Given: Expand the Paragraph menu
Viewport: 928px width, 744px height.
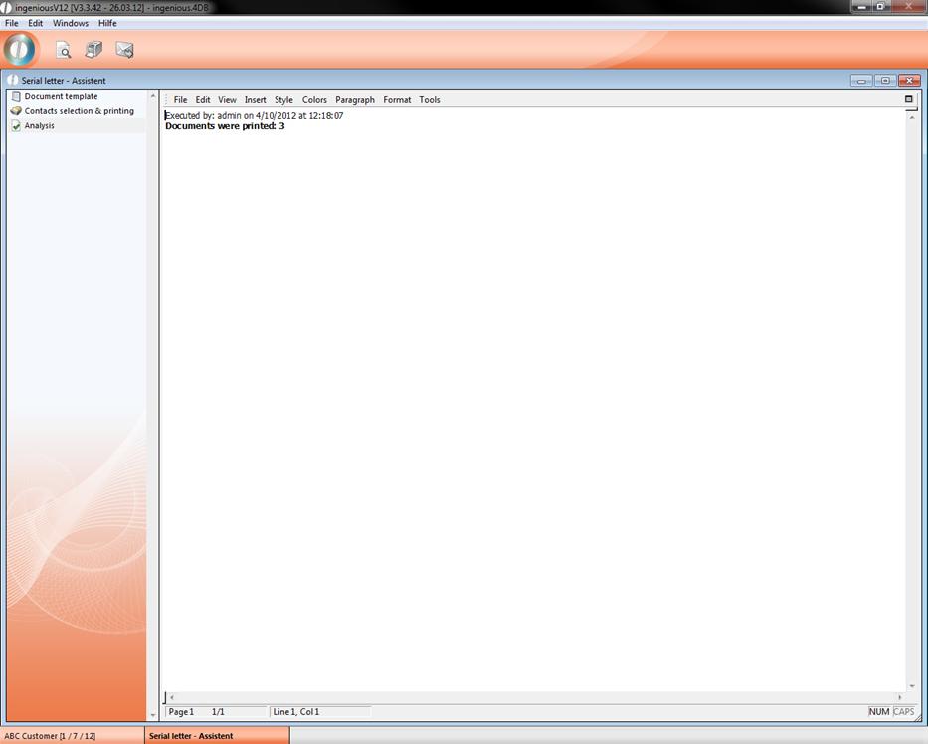Looking at the screenshot, I should (355, 100).
